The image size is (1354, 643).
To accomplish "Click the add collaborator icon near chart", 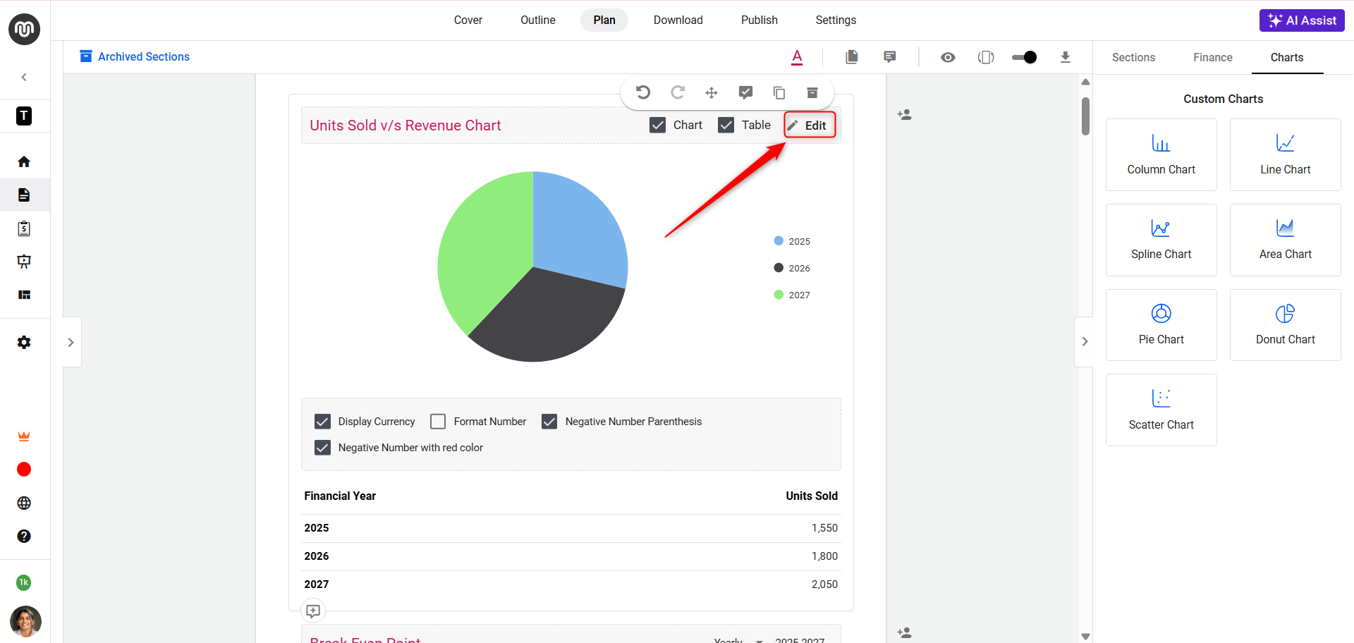I will pyautogui.click(x=904, y=114).
